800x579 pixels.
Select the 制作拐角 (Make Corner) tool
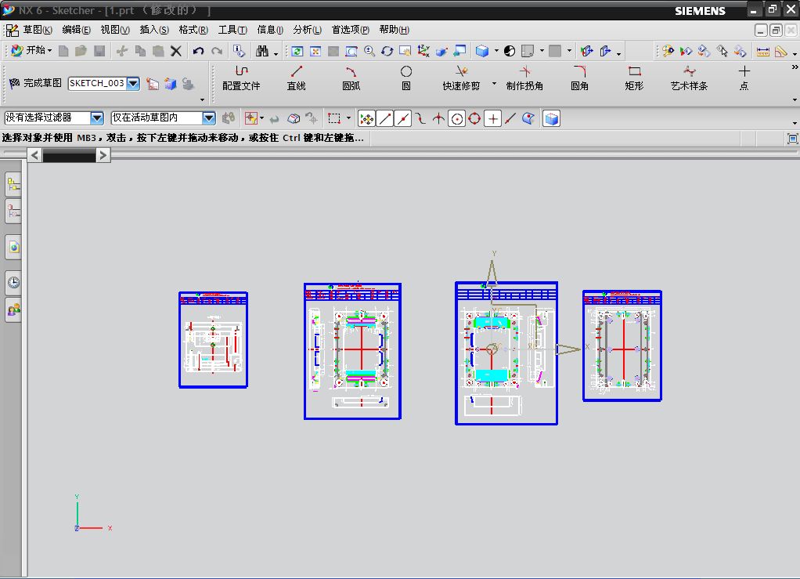pyautogui.click(x=524, y=78)
